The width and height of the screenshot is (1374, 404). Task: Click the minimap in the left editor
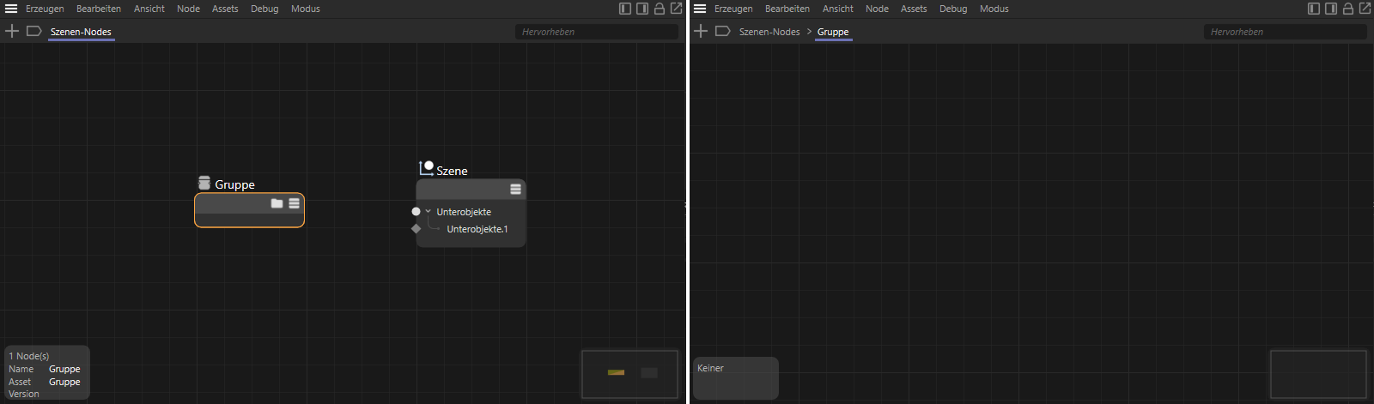pyautogui.click(x=630, y=374)
